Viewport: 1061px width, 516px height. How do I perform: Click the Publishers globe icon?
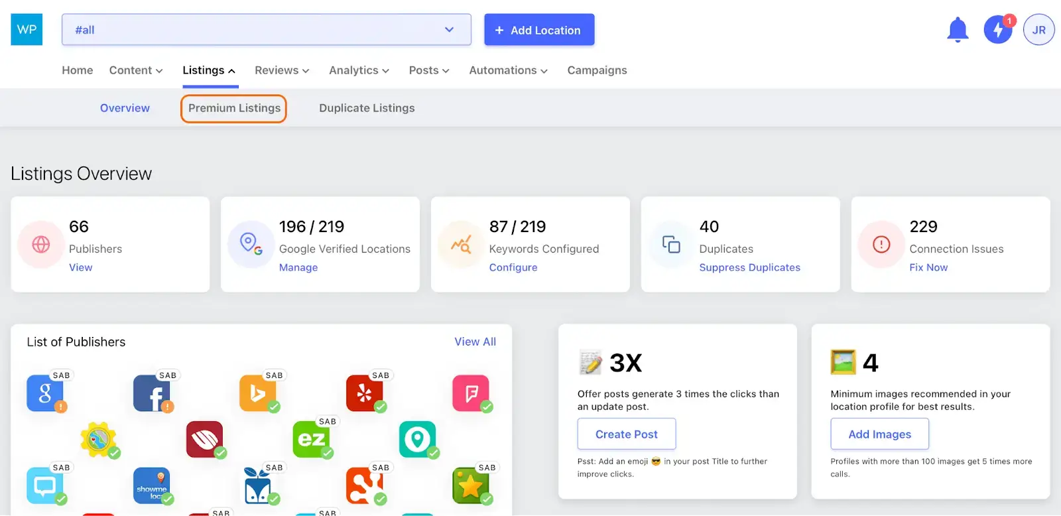coord(41,244)
